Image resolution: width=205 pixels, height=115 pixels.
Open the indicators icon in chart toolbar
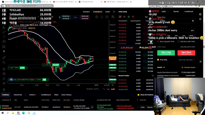113,17
